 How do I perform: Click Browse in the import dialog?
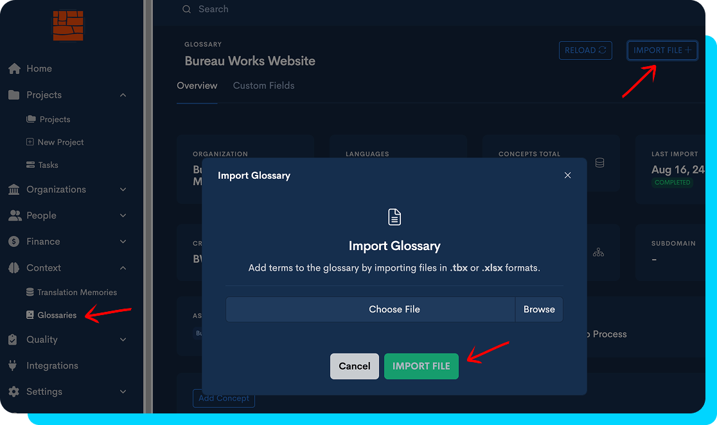(x=539, y=309)
